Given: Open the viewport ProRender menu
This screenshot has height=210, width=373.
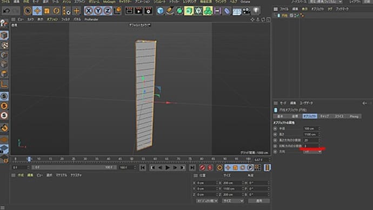Looking at the screenshot, I should click(91, 19).
